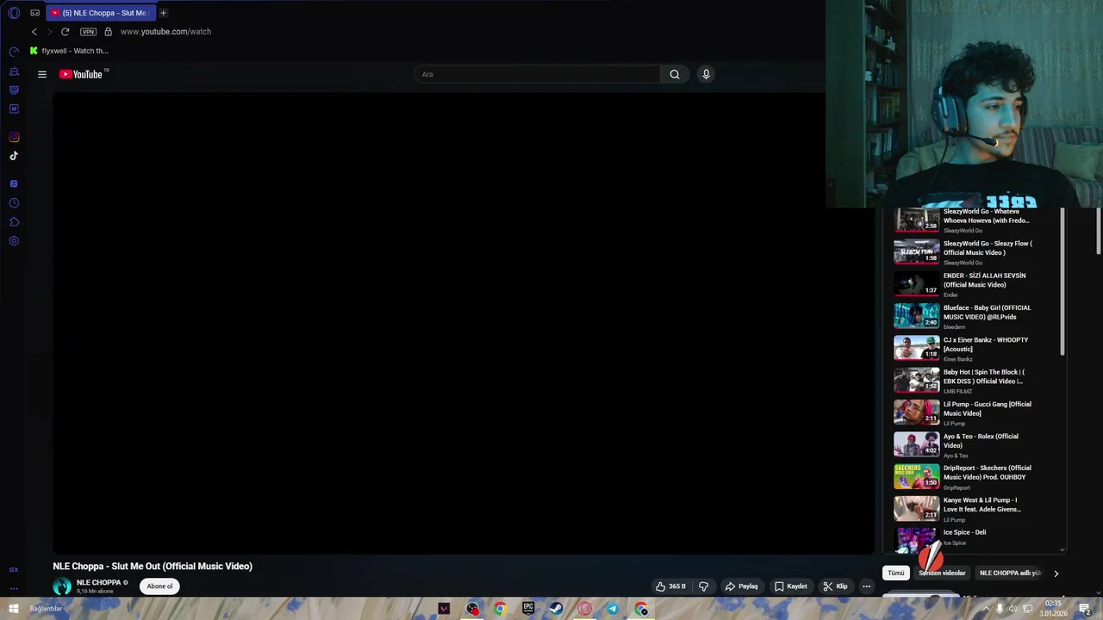Screen dimensions: 1103x620
Task: Open 'Ice Spice - Deli' video title
Action: pos(964,532)
